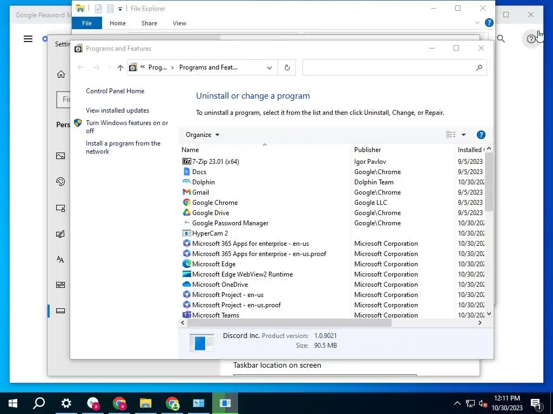Click the search magnifier in Programs and Features
This screenshot has width=553, height=414.
479,67
